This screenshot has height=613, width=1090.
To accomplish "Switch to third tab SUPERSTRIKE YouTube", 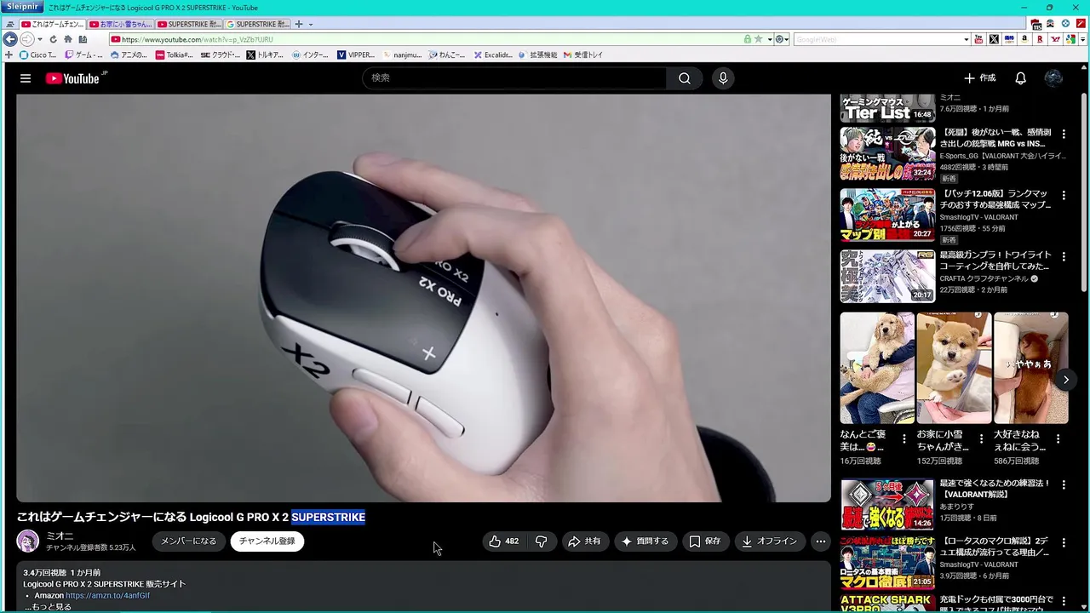I will click(189, 24).
